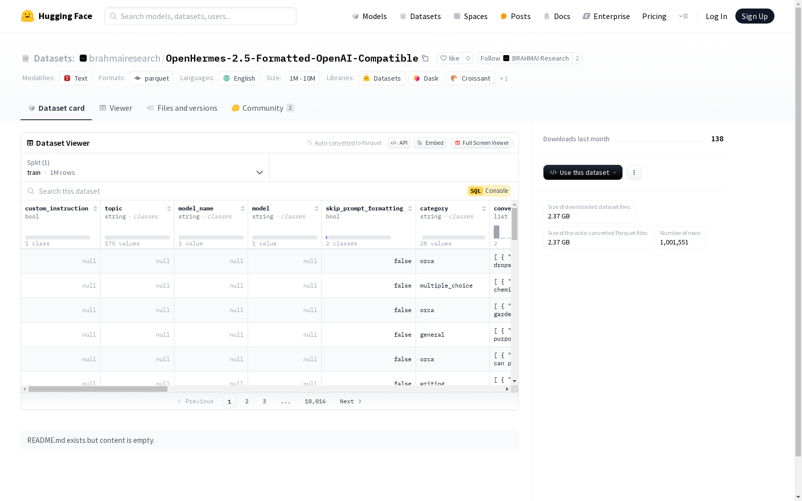This screenshot has height=501, width=802.
Task: Click the Text modality tag
Action: (75, 78)
